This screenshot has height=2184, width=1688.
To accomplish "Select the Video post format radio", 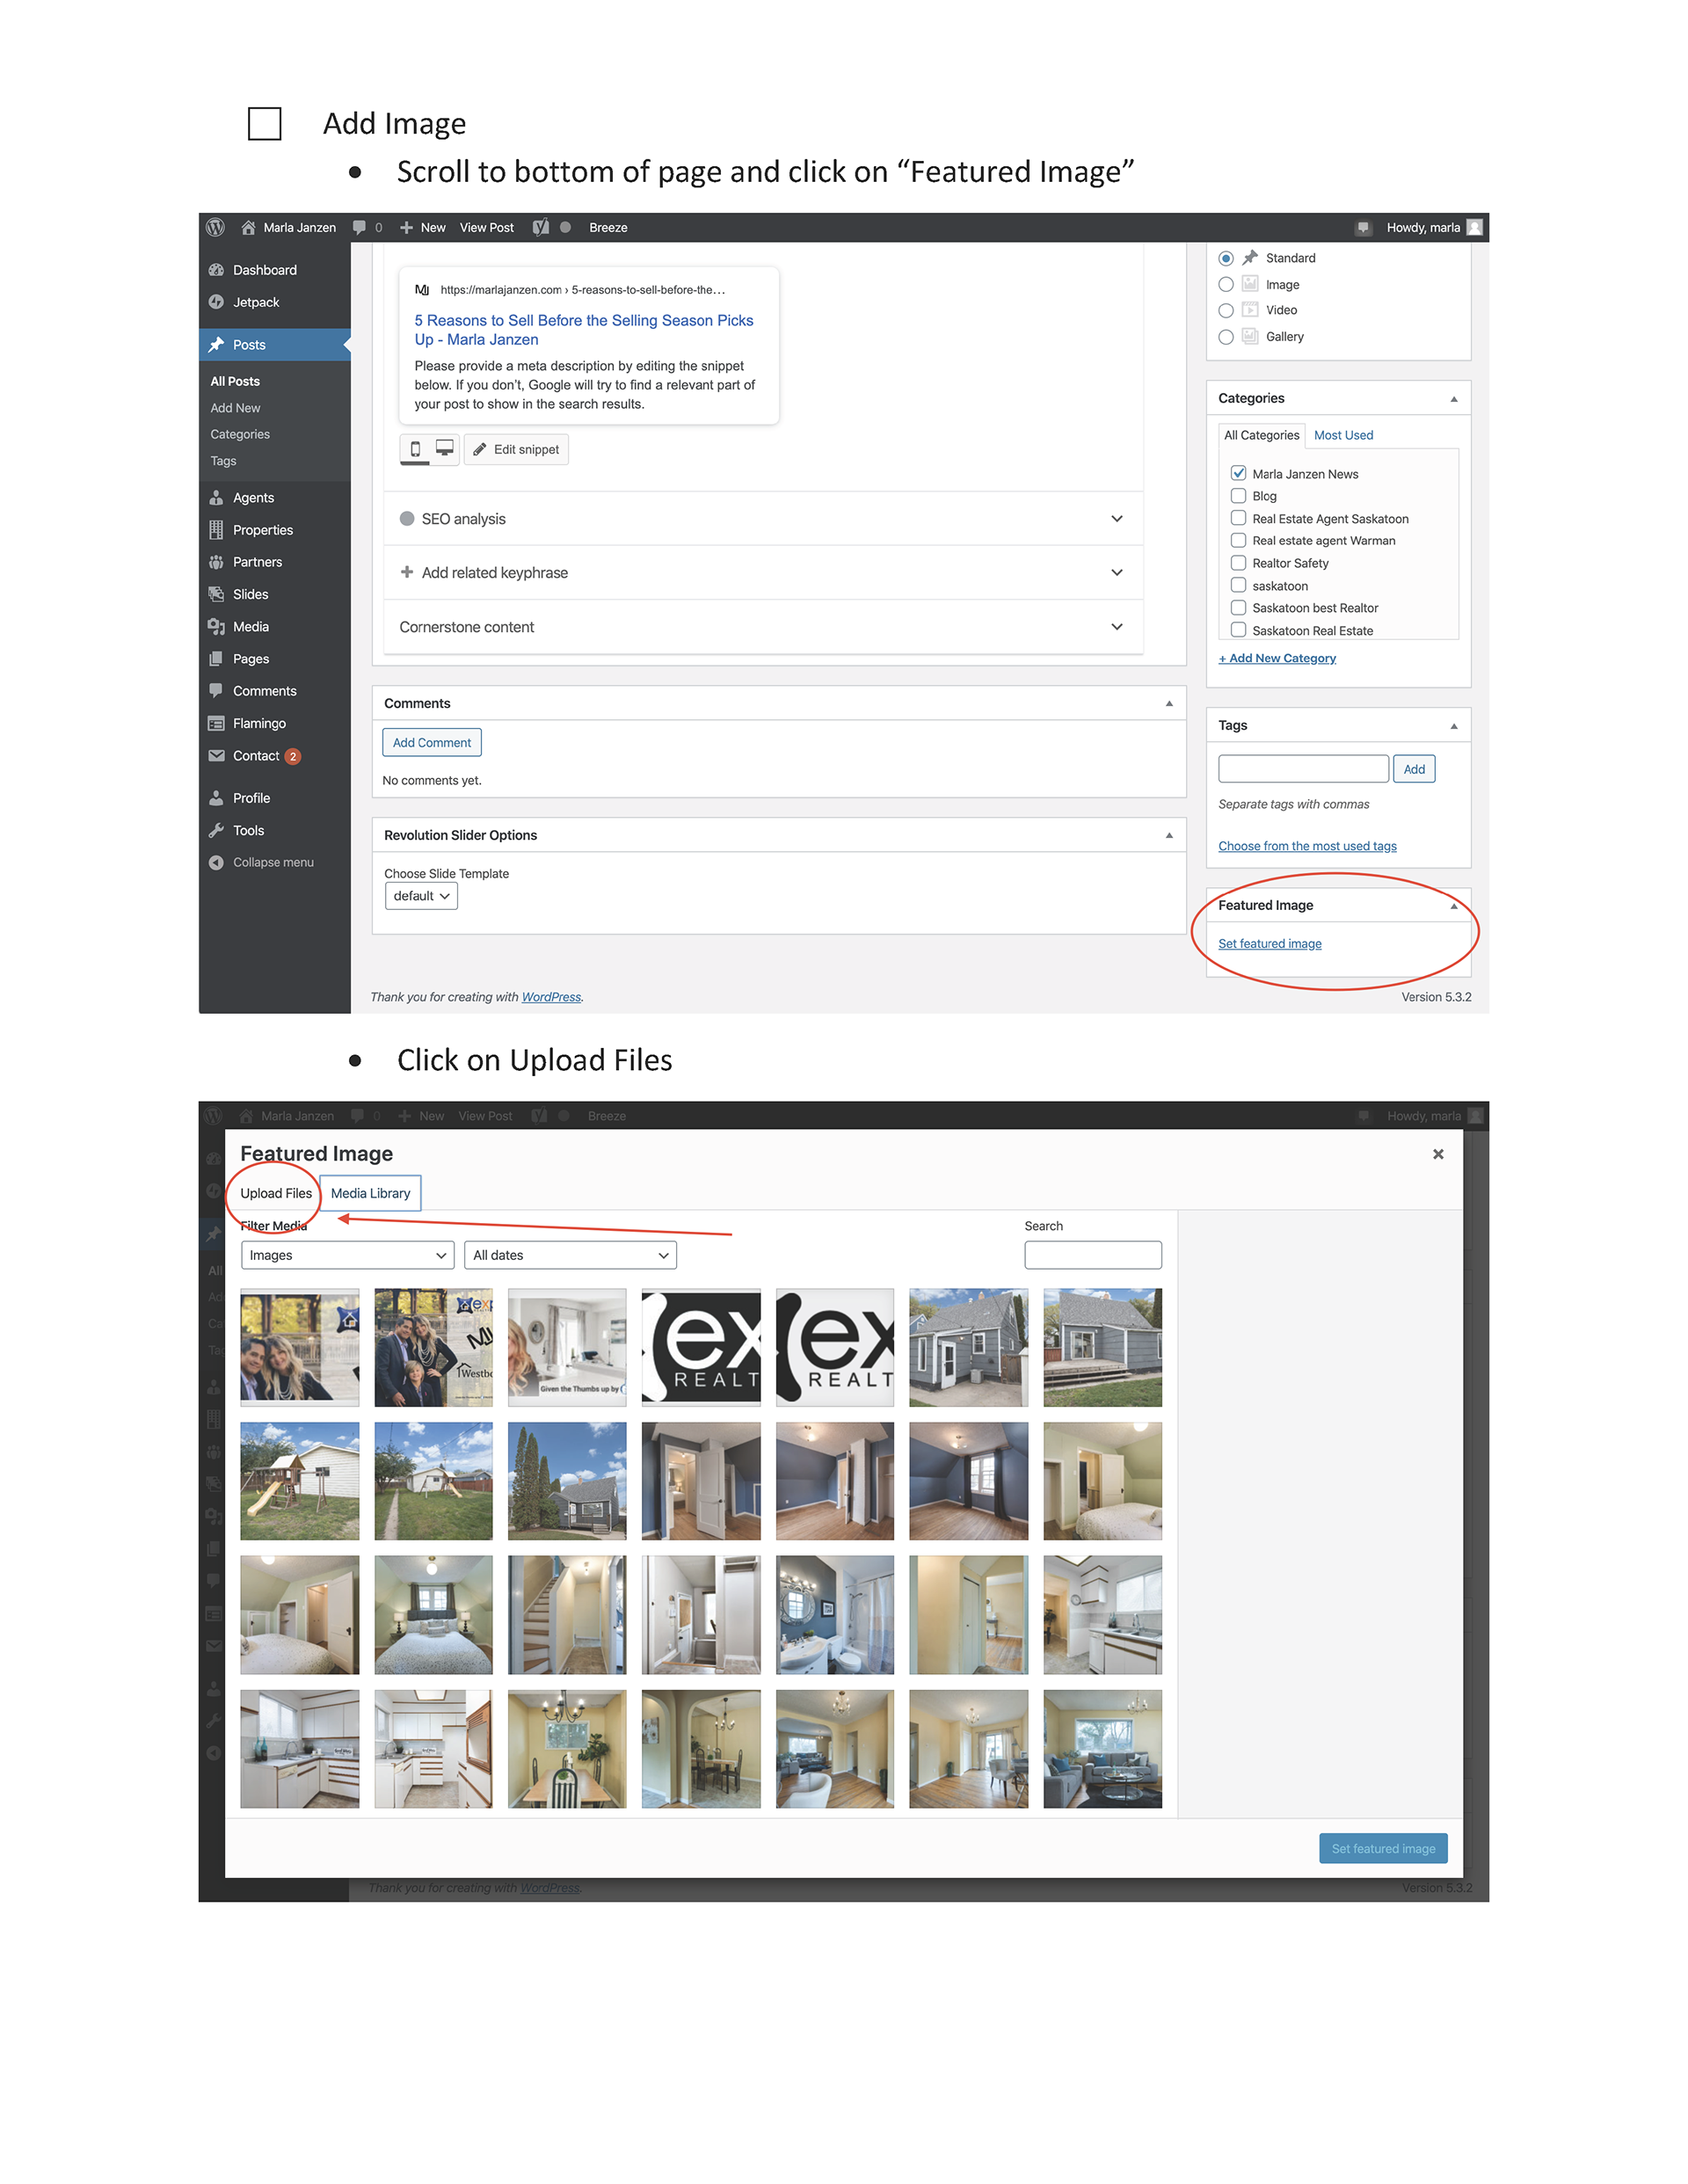I will 1226,311.
